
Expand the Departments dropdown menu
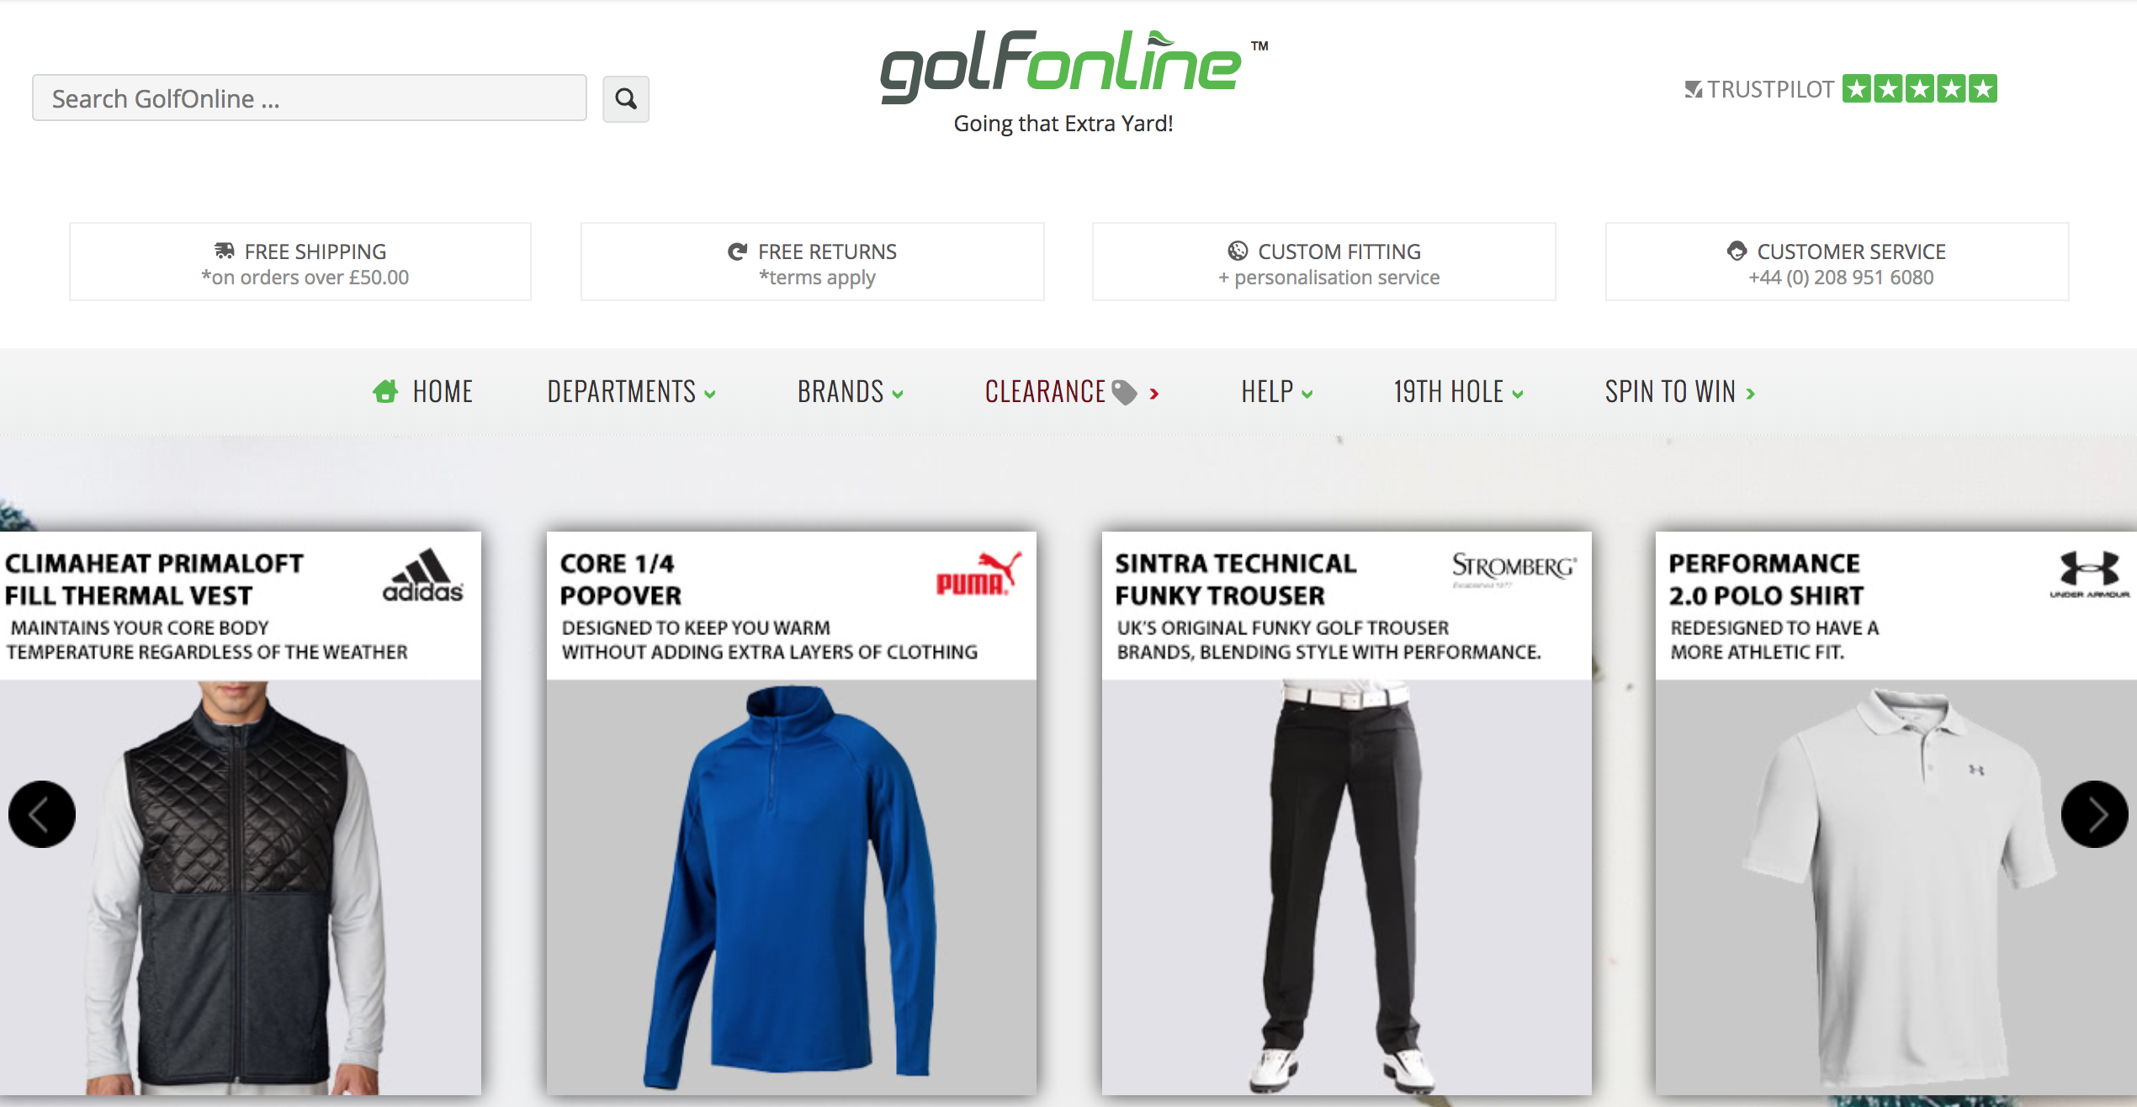(631, 392)
